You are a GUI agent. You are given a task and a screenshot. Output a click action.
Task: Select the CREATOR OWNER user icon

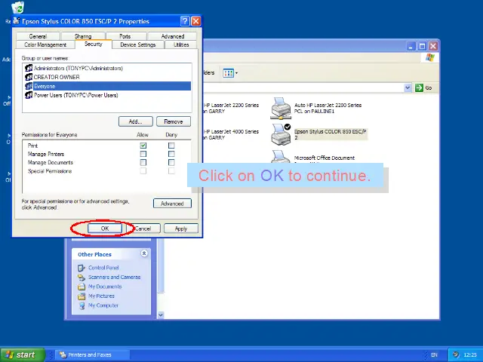point(29,77)
